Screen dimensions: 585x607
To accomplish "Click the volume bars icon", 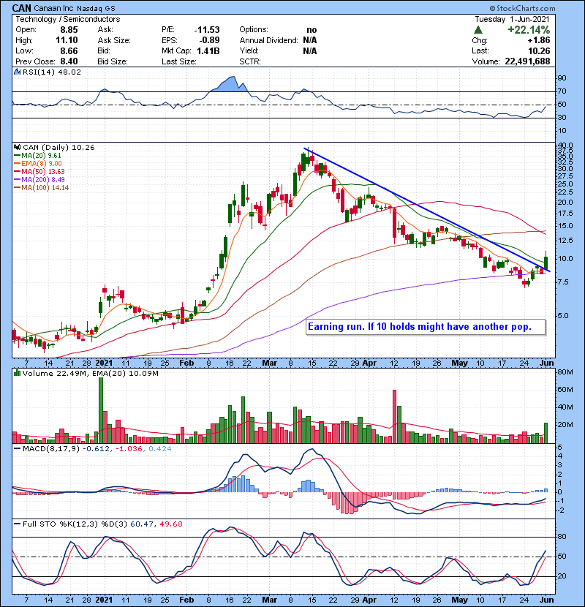I will pyautogui.click(x=17, y=373).
